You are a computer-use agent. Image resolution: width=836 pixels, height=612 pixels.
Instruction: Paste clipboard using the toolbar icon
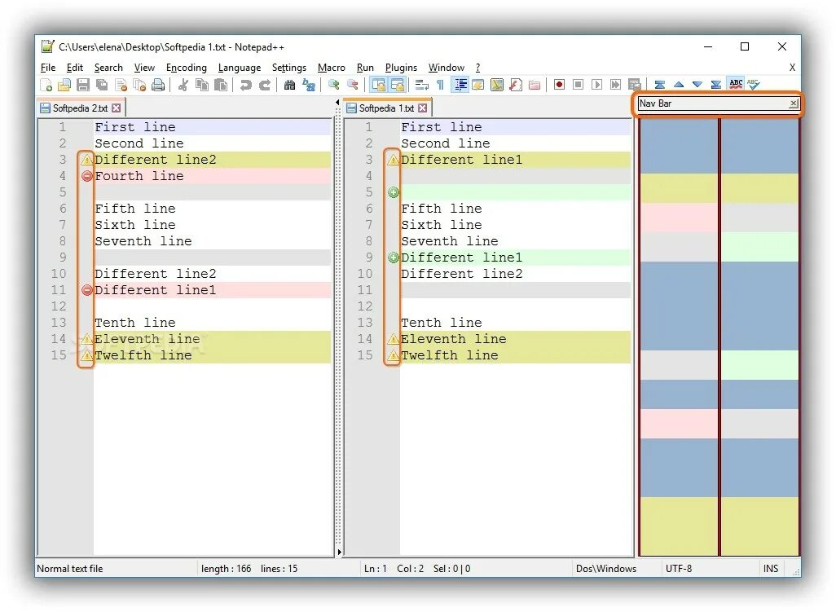[221, 85]
